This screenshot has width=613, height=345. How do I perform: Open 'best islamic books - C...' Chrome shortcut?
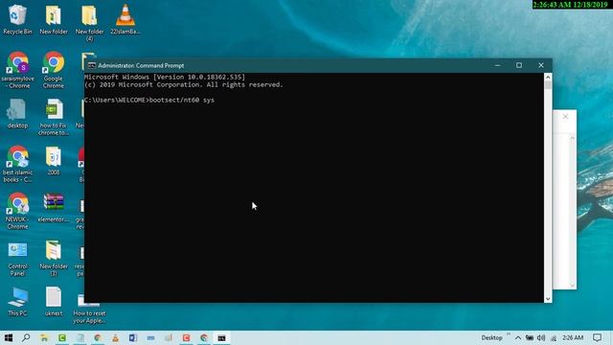click(x=17, y=164)
